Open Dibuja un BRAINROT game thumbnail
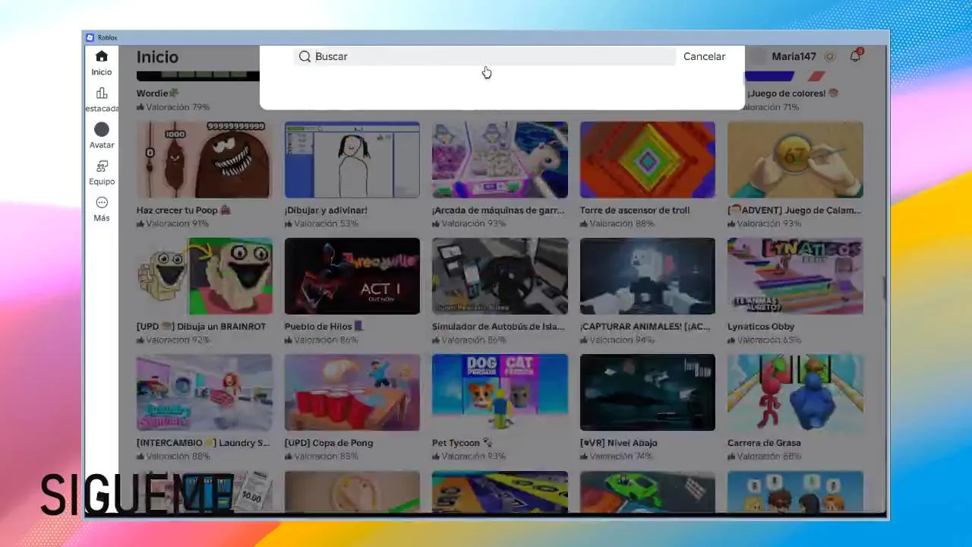972x547 pixels. (204, 276)
